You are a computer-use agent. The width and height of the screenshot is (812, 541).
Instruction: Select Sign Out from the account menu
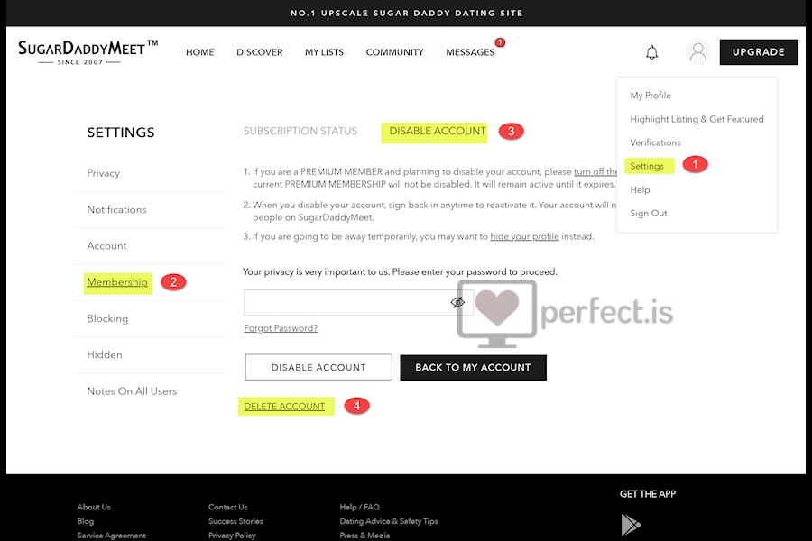click(x=647, y=213)
